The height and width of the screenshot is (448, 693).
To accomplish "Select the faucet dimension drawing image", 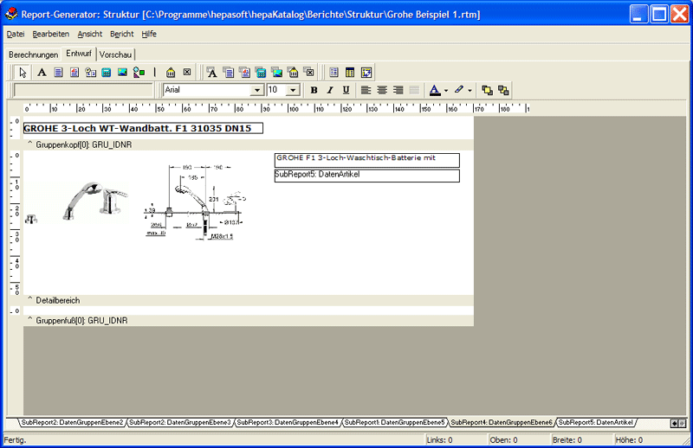I will (x=194, y=202).
